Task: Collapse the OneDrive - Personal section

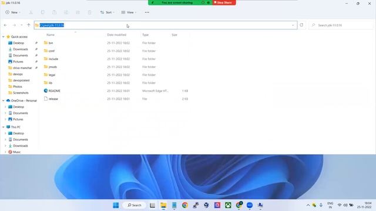Action: 4,101
